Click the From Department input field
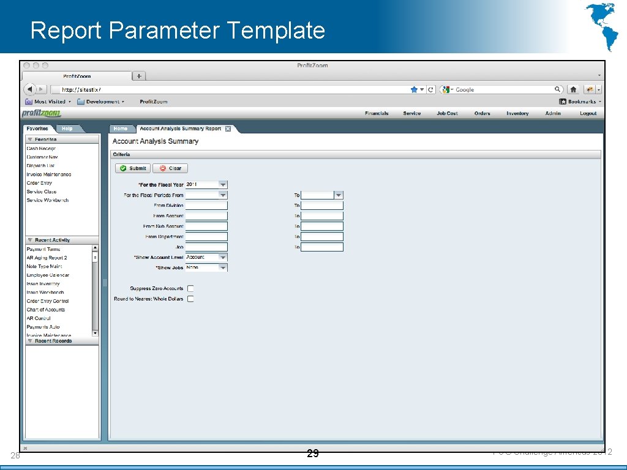Viewport: 627px width, 470px height. click(206, 237)
